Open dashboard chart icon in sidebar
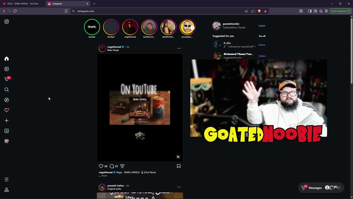The height and width of the screenshot is (199, 353). (7, 131)
